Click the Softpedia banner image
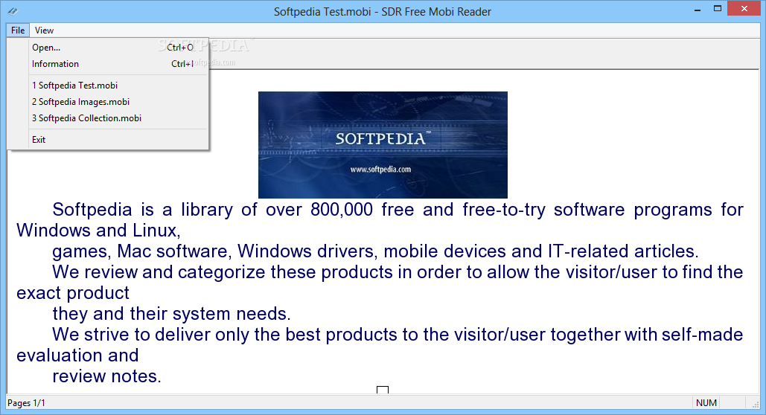766x415 pixels. point(383,145)
